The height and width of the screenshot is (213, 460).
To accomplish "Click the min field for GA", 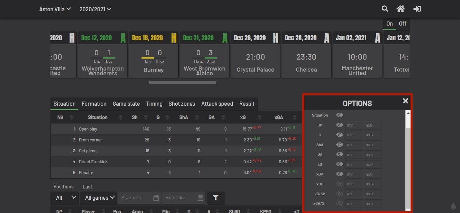I will point(354,154).
